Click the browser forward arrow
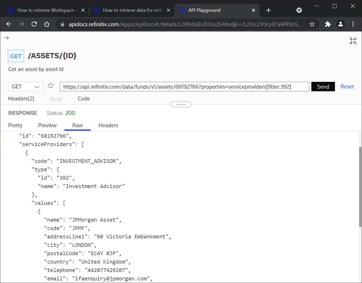Viewport: 362px width, 283px height. tap(22, 24)
